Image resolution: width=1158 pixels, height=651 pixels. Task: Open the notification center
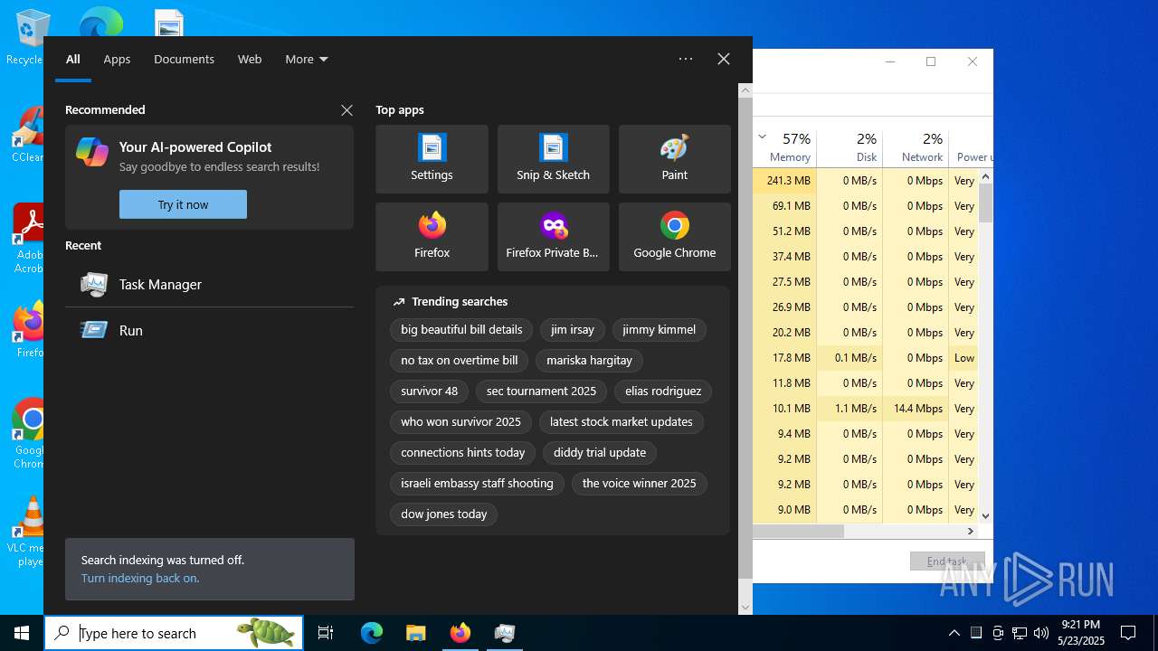1128,633
